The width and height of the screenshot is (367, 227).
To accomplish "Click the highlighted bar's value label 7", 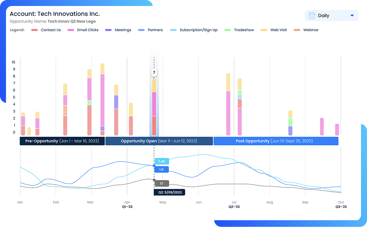I will pyautogui.click(x=154, y=73).
